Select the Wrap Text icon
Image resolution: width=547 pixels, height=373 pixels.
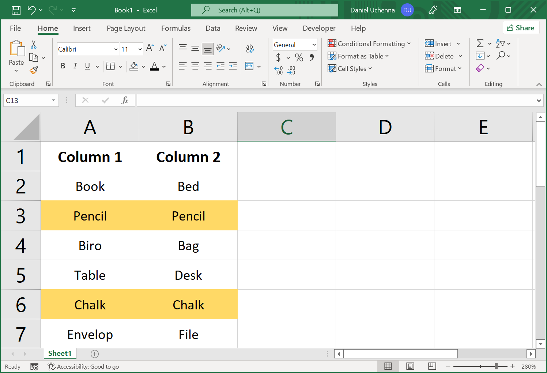pos(250,49)
